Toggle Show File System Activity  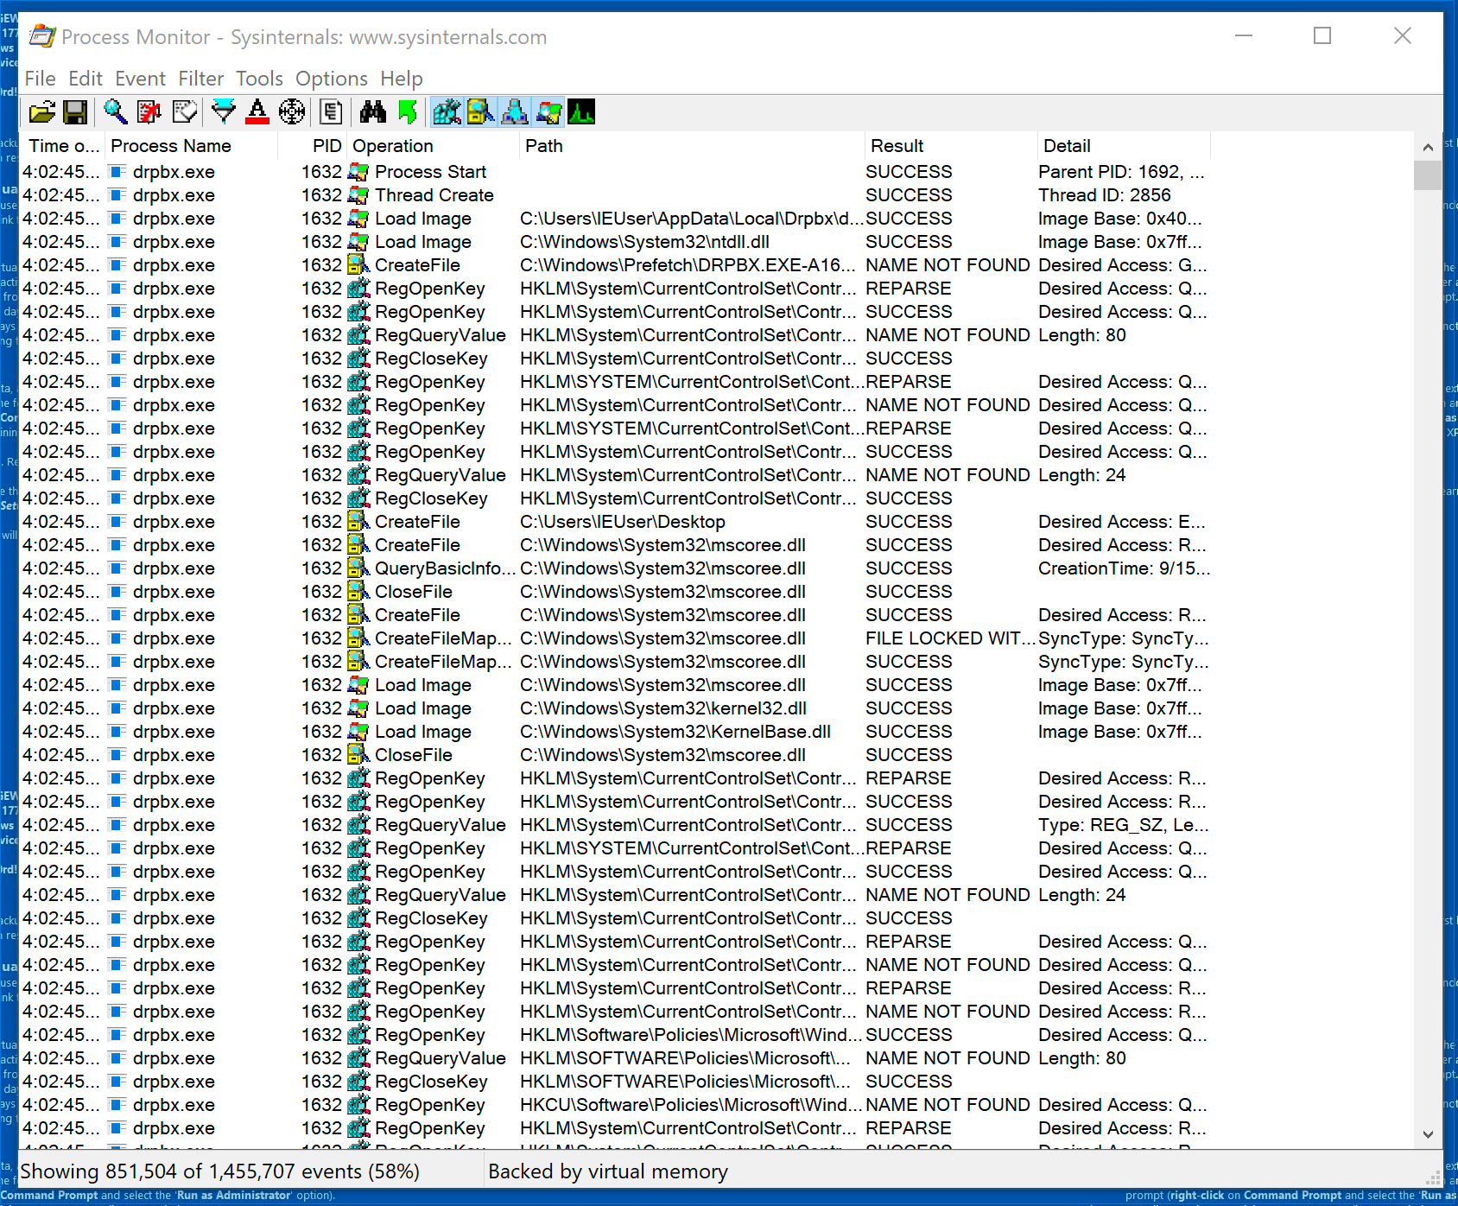pyautogui.click(x=480, y=112)
